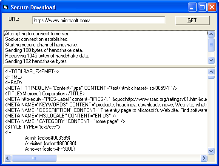The height and width of the screenshot is (166, 219).
Task: Click status log scroll up arrow
Action: coord(211,34)
